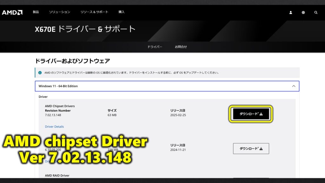This screenshot has width=325, height=183.
Task: Select the ドライバーおよびソフトウェア heading
Action: (x=72, y=61)
